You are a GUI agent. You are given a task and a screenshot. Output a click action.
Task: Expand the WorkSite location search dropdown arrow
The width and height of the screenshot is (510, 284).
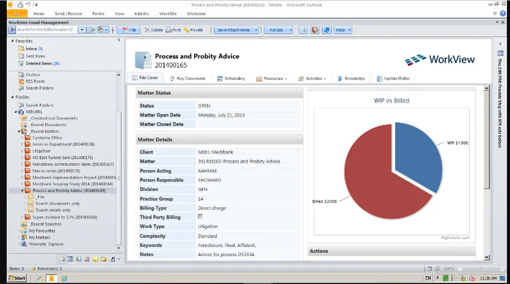pyautogui.click(x=82, y=30)
